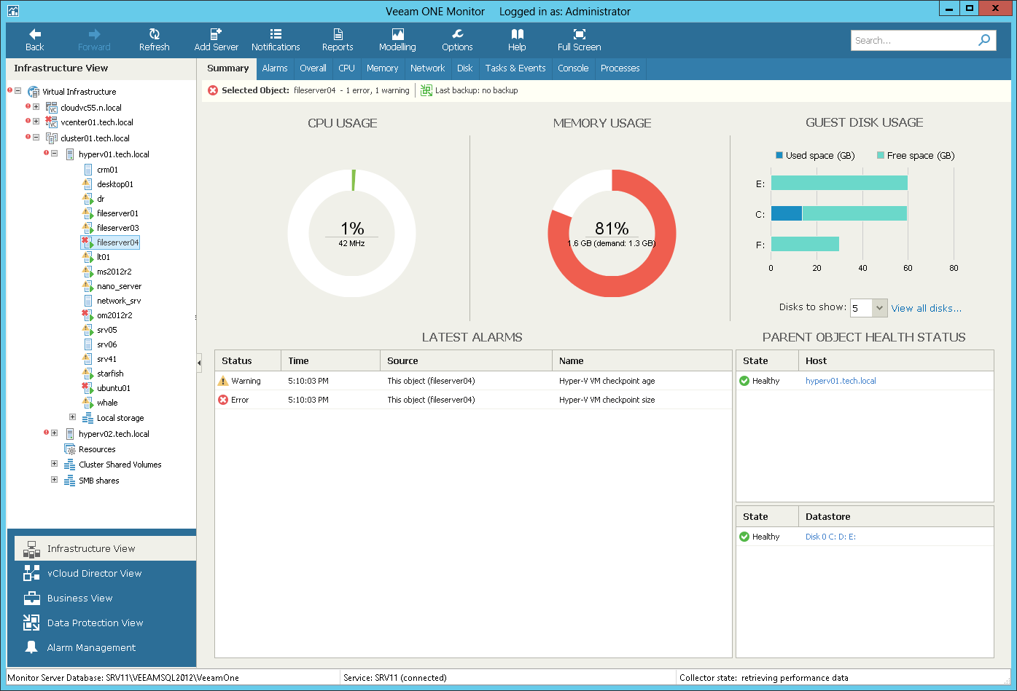The width and height of the screenshot is (1017, 691).
Task: Select the cloudvc55.n.local server icon
Action: 52,108
